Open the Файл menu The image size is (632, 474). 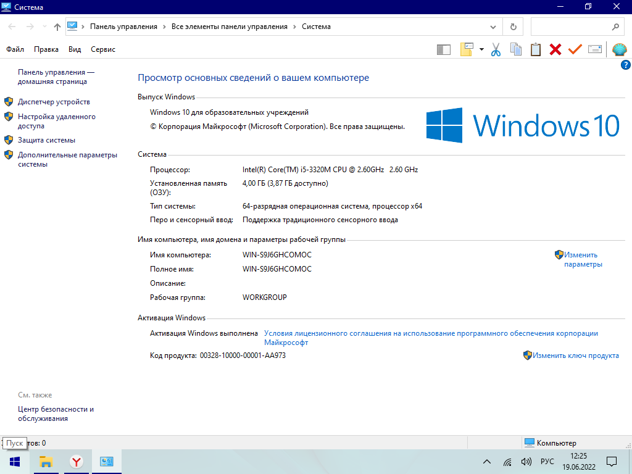[15, 49]
